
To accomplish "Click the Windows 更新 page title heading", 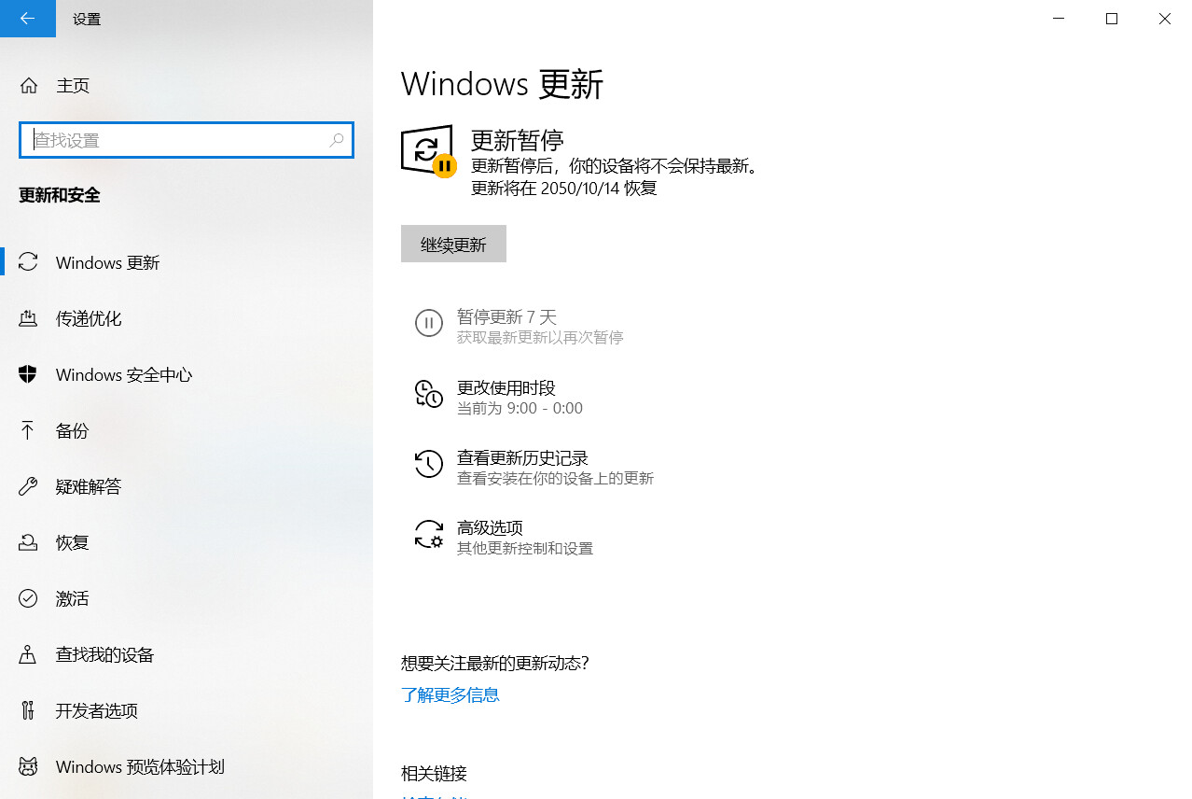I will coord(503,84).
